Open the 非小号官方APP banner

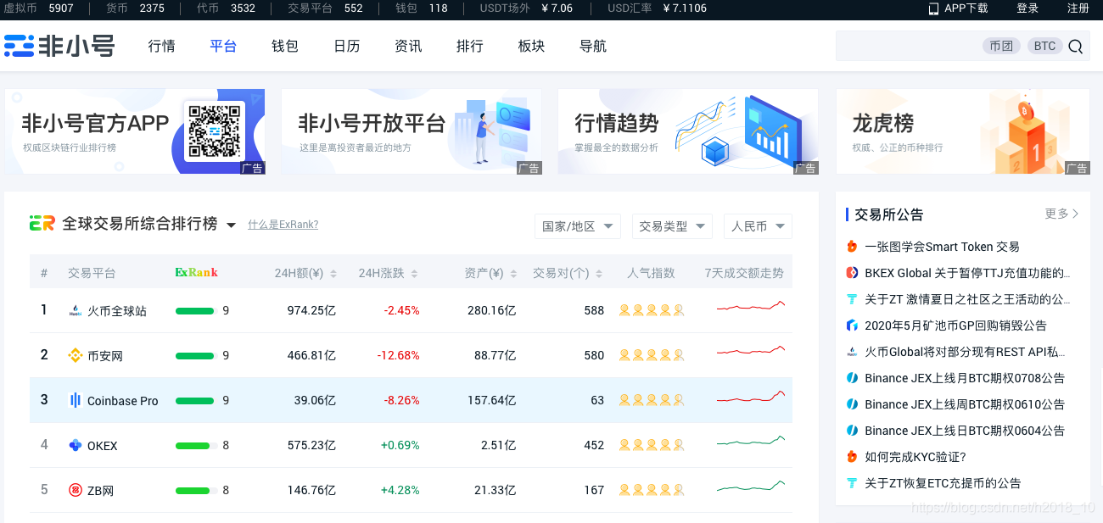click(x=135, y=131)
